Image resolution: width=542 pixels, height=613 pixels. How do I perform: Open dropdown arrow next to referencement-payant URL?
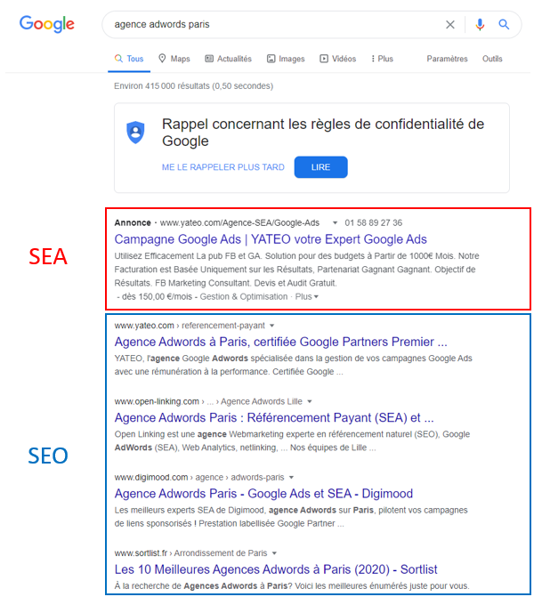pyautogui.click(x=272, y=326)
